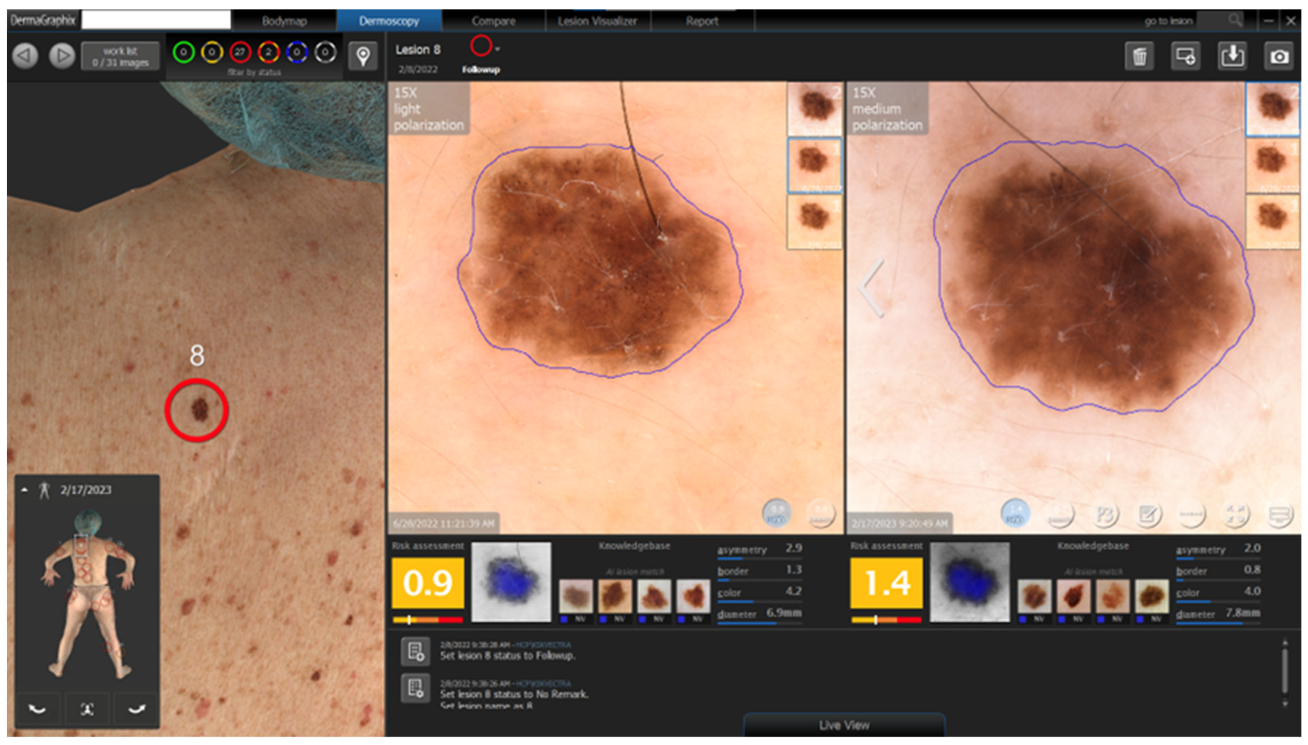Click the search magnifier icon near go to lesion
This screenshot has height=745, width=1308.
(1235, 20)
